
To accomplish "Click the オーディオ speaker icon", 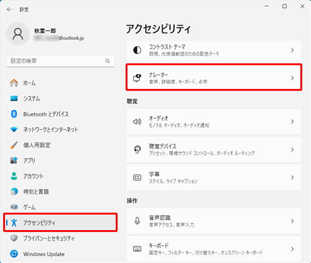I will [137, 121].
